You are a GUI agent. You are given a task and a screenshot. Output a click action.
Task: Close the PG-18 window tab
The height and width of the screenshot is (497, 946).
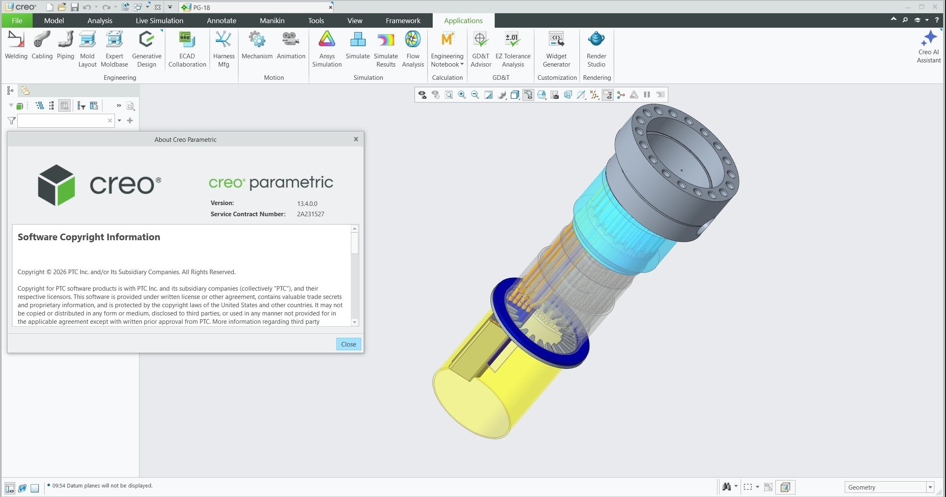point(330,7)
